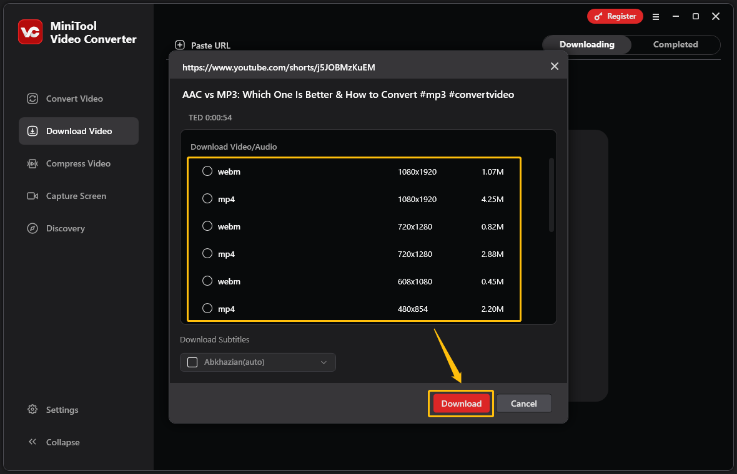
Task: Click the Compress Video sidebar icon
Action: 32,163
